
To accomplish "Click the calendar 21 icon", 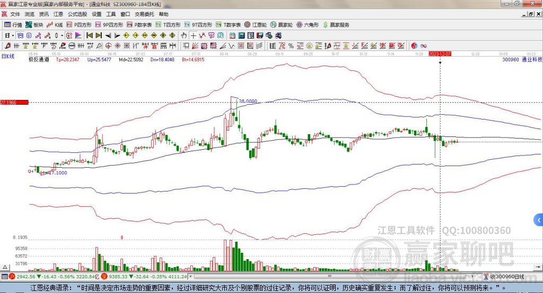I will pos(232,35).
